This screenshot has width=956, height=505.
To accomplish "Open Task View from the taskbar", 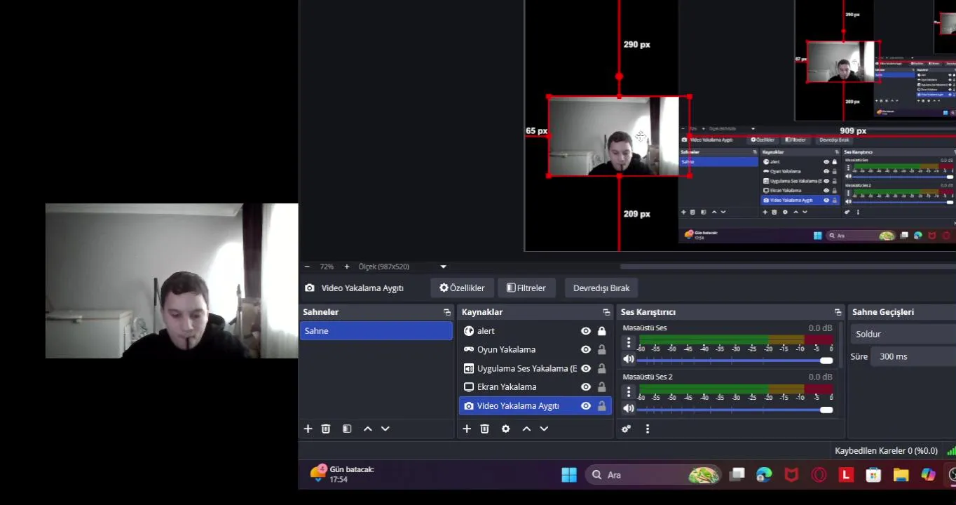I will tap(737, 475).
